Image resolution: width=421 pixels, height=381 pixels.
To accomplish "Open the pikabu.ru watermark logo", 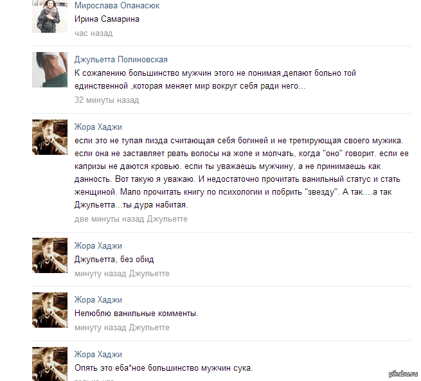I will 403,373.
